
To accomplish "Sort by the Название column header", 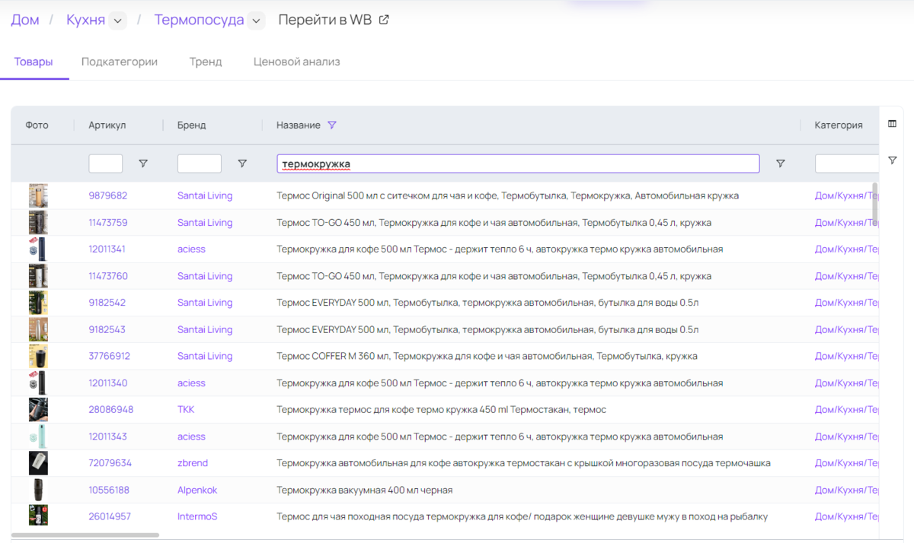I will (299, 125).
